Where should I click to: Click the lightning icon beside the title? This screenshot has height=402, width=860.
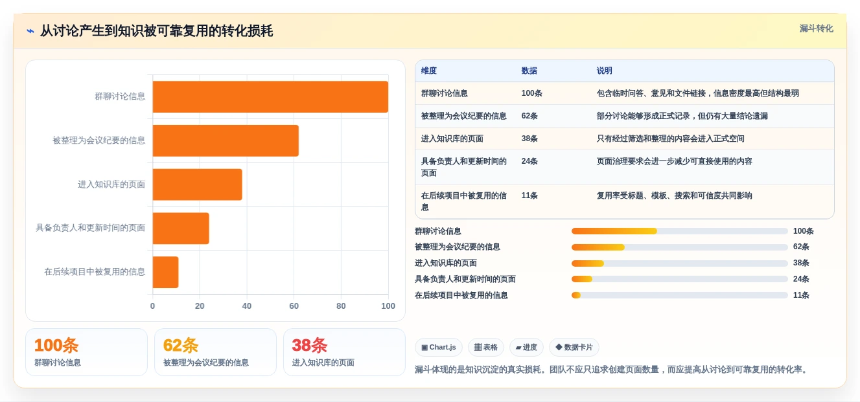(x=30, y=31)
